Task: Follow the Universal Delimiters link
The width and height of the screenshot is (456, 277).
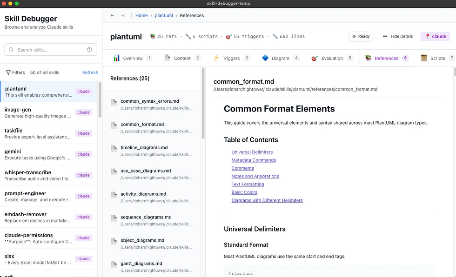Action: pyautogui.click(x=252, y=152)
